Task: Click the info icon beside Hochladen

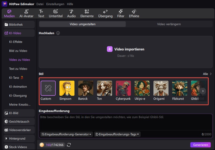Action: coord(58,33)
